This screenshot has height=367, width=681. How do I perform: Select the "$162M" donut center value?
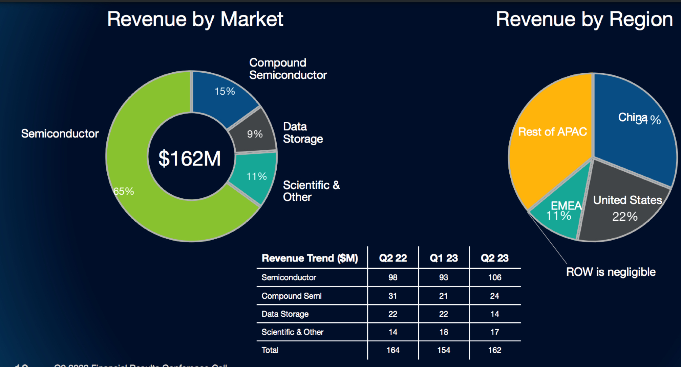190,158
